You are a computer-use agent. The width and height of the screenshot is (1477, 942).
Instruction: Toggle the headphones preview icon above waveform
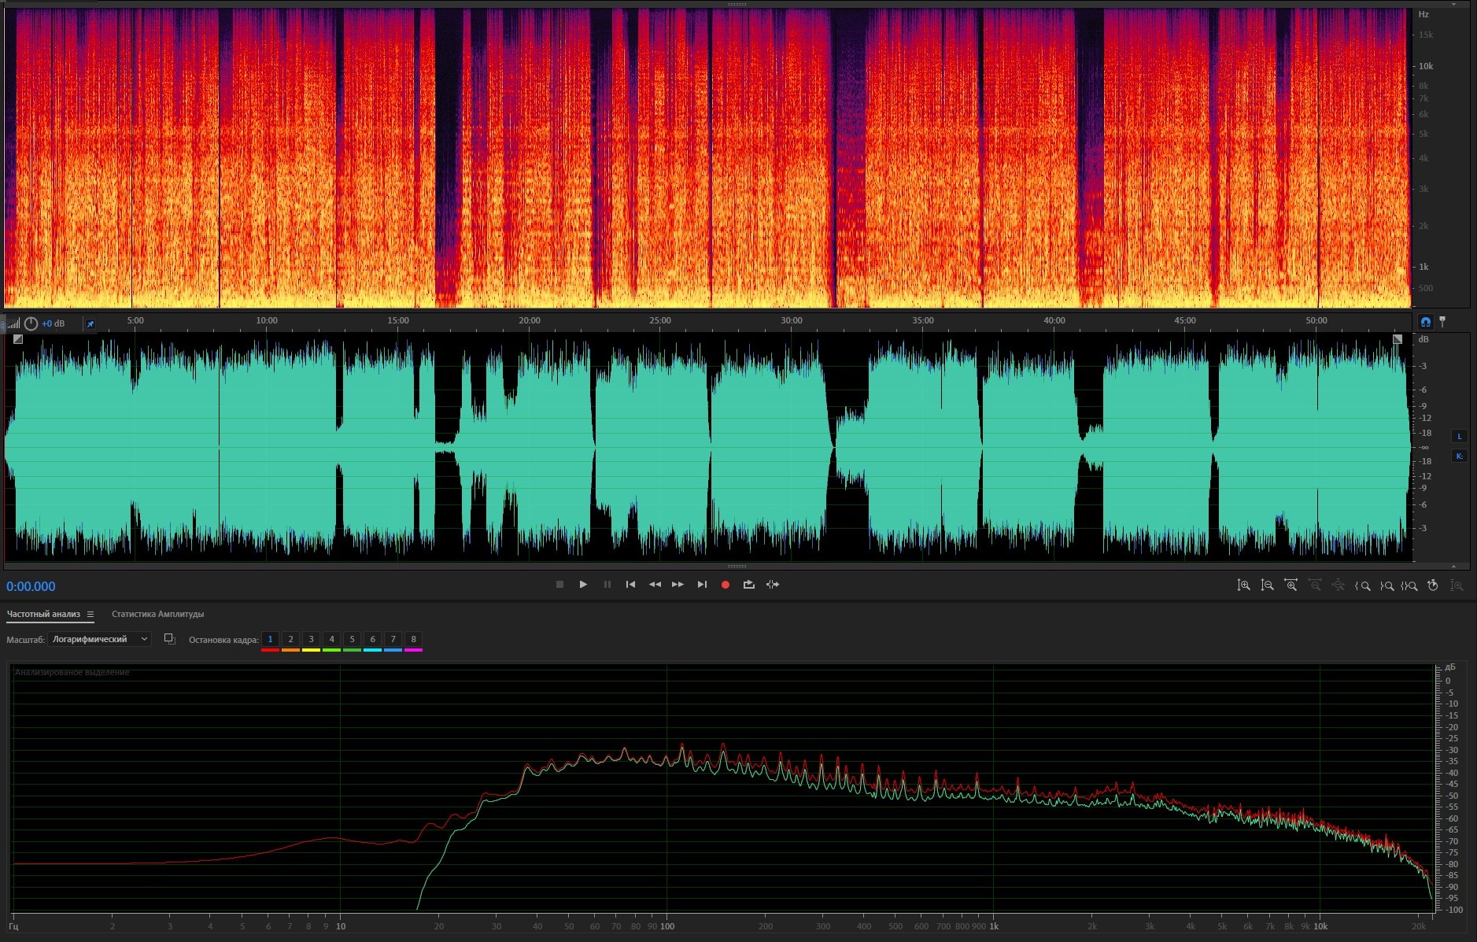coord(1425,322)
